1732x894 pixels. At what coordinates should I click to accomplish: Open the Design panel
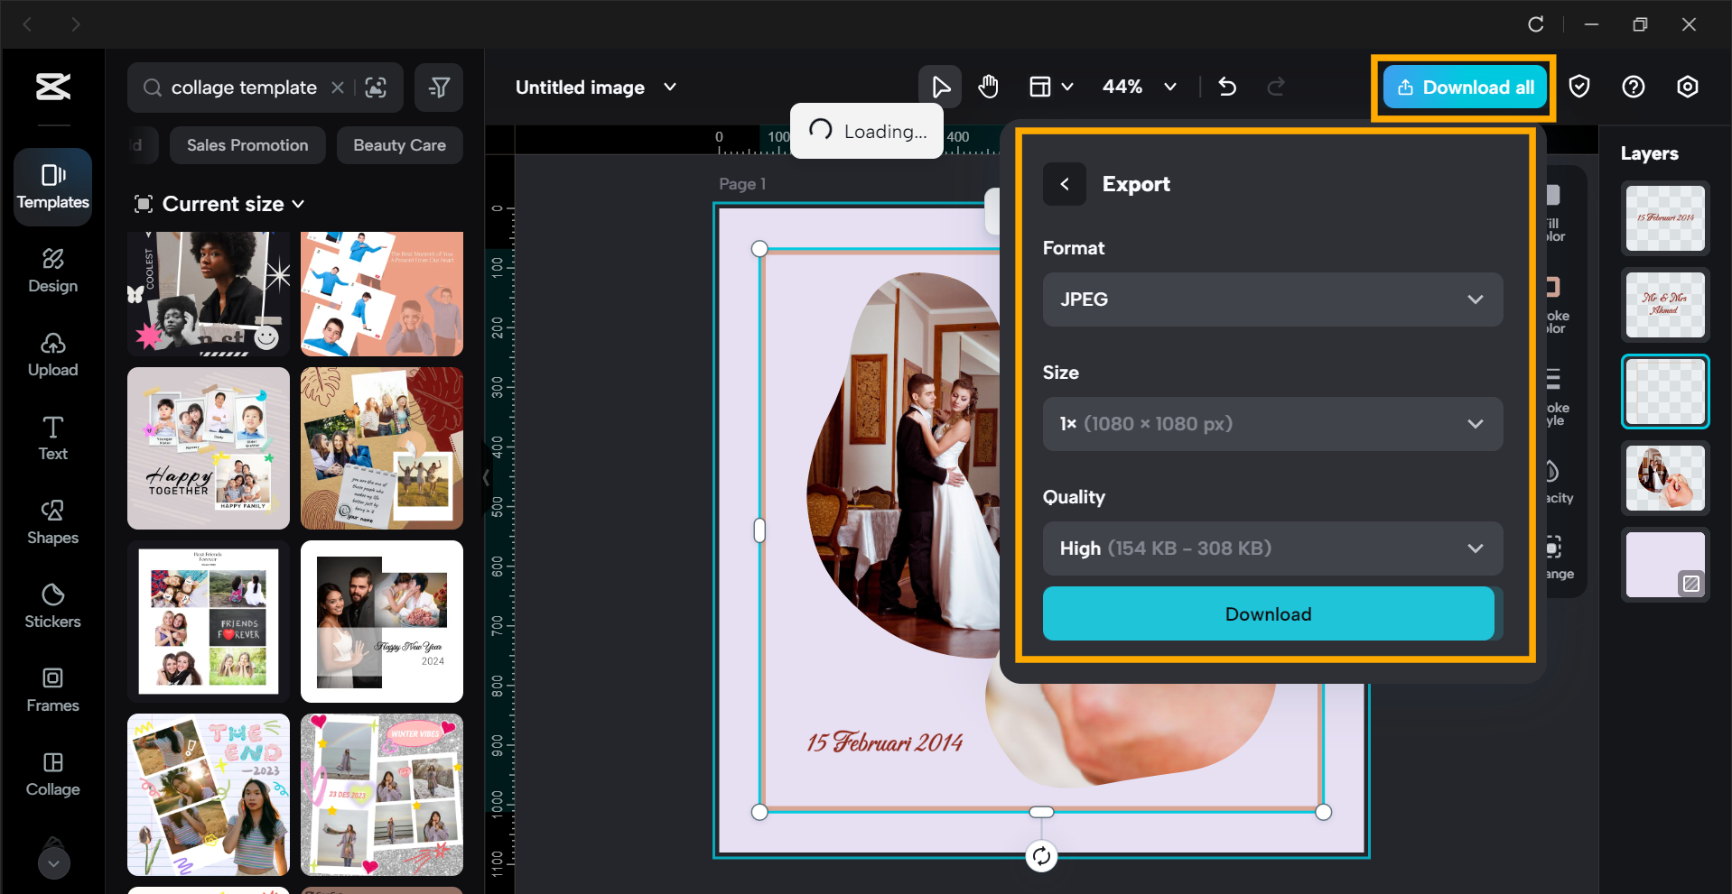pos(52,271)
